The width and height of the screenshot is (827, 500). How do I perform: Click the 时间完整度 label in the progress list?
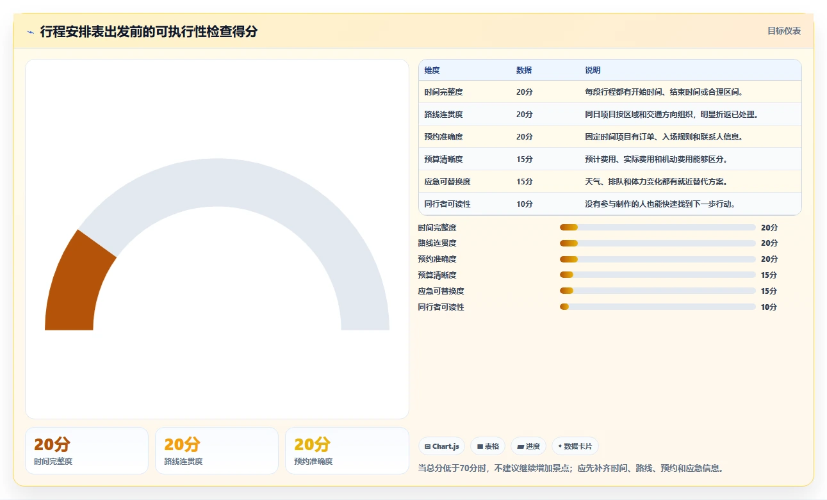click(438, 227)
